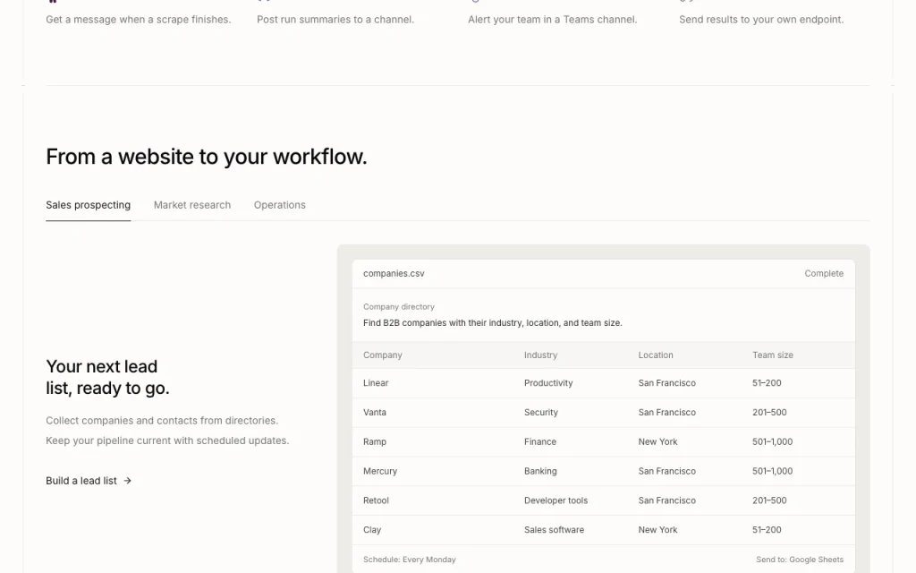Select the Clay company cell
Viewport: 916px width, 573px height.
click(372, 530)
